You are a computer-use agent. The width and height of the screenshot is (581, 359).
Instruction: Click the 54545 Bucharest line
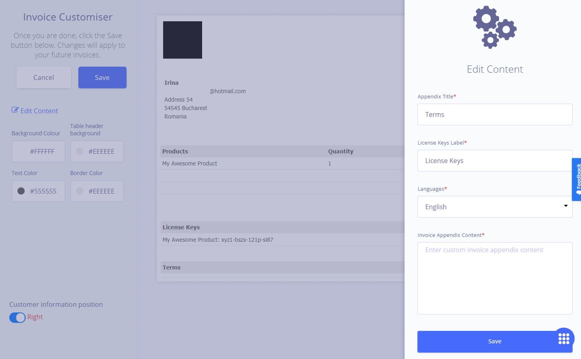click(x=186, y=108)
